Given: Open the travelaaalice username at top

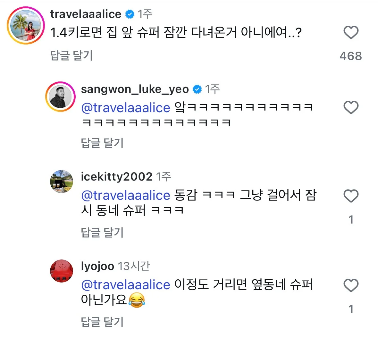Looking at the screenshot, I should (86, 14).
